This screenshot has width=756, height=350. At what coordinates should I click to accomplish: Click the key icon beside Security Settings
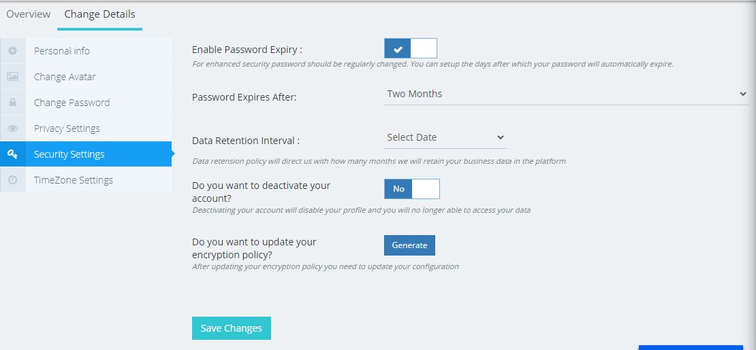click(12, 154)
